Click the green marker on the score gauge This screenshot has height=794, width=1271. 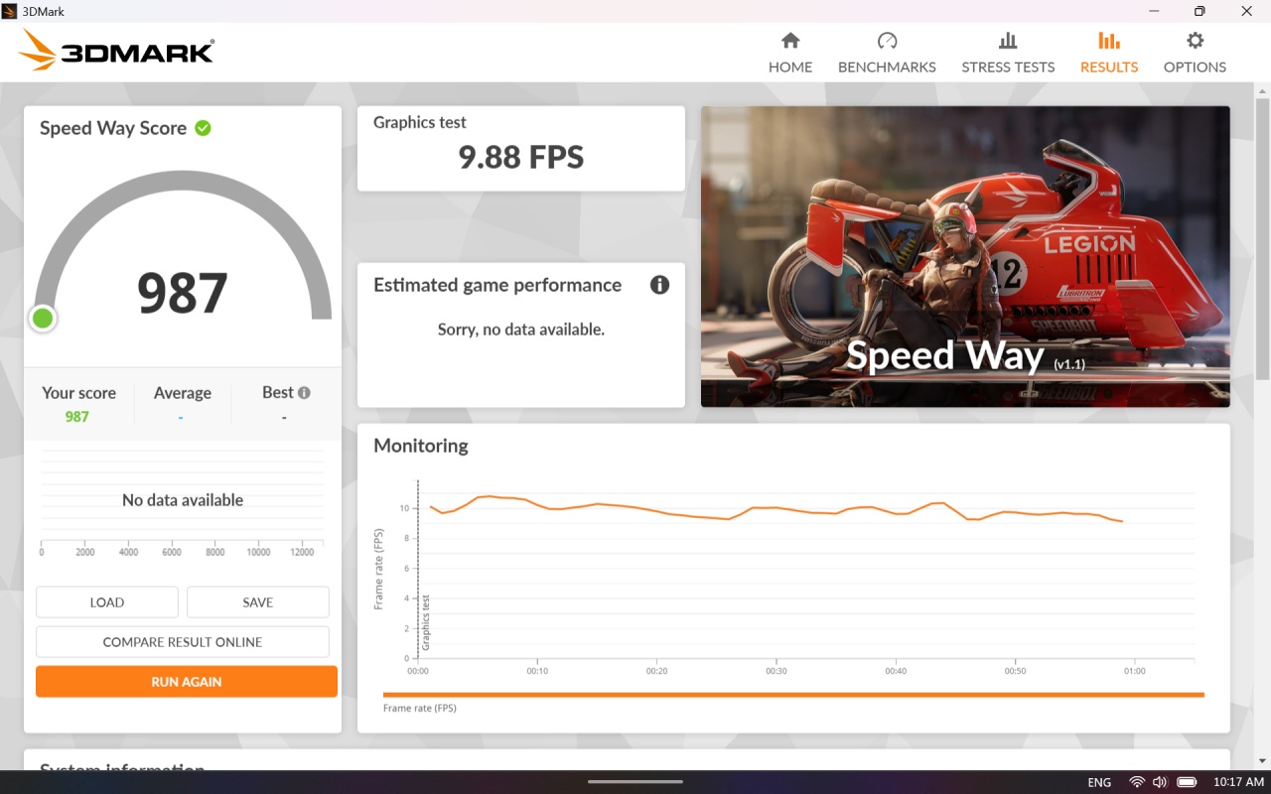[x=43, y=318]
